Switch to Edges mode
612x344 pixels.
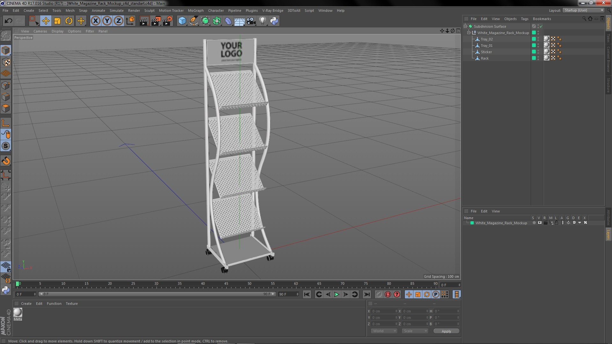click(6, 97)
